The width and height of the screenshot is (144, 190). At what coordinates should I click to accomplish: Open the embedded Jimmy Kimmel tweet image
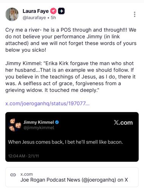pos(72,137)
